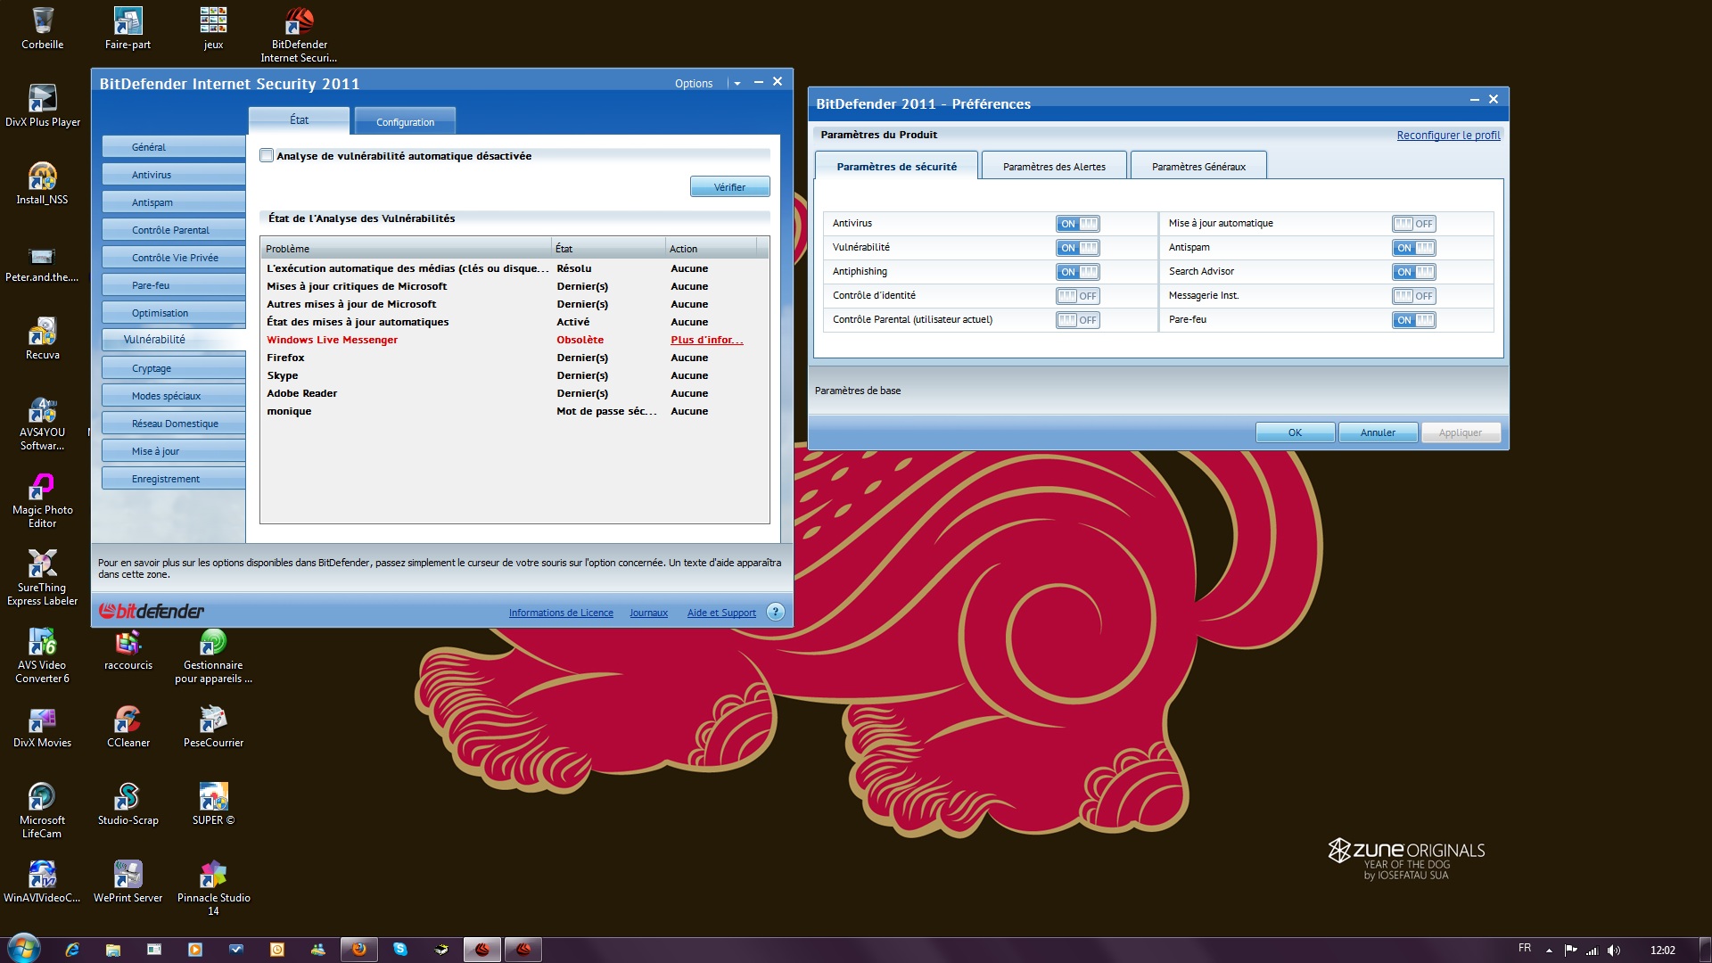Open the Aide et Support link
1712x963 pixels.
pyautogui.click(x=721, y=613)
